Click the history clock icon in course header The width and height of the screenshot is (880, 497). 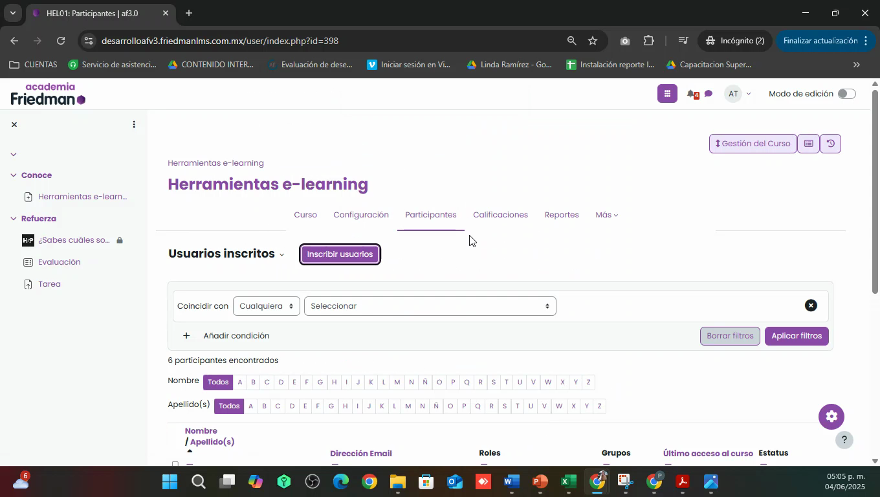point(831,144)
